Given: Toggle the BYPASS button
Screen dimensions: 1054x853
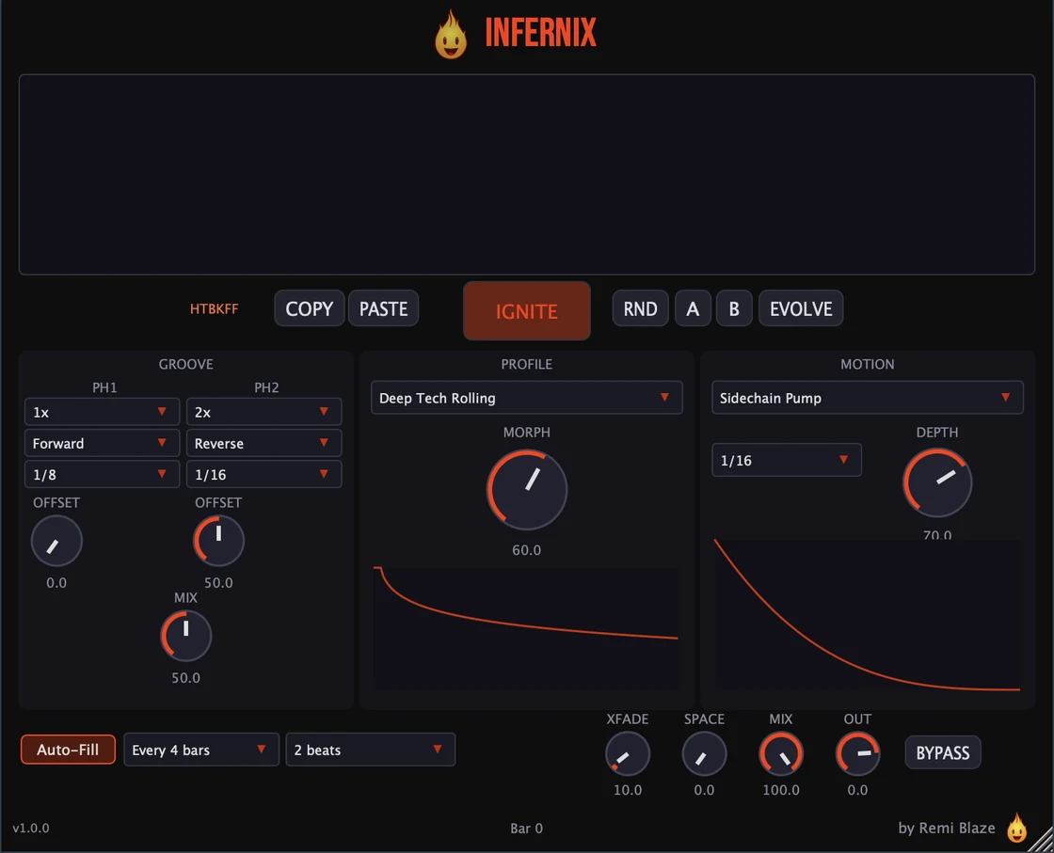Looking at the screenshot, I should click(942, 752).
